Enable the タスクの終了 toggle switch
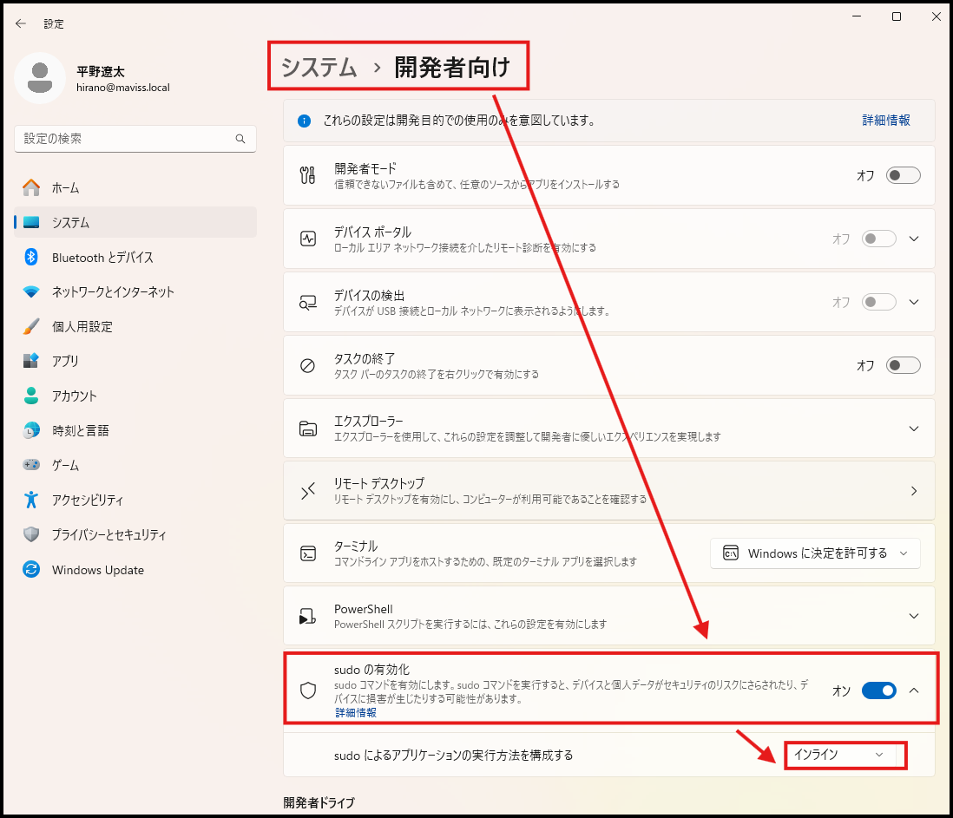 click(x=903, y=365)
